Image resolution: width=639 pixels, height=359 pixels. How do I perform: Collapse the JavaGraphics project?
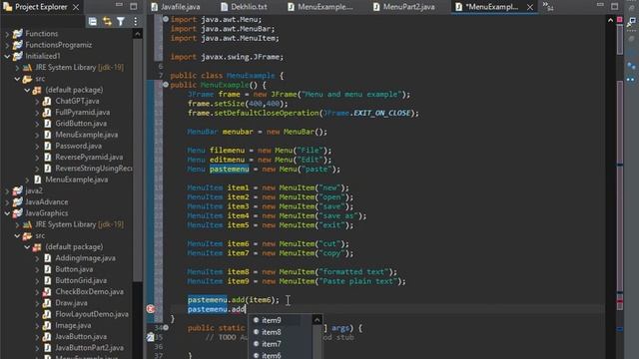[x=7, y=213]
